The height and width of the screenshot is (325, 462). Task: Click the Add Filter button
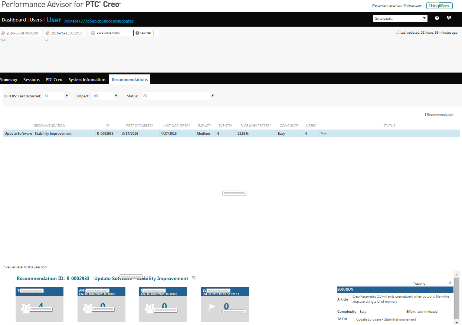click(144, 33)
